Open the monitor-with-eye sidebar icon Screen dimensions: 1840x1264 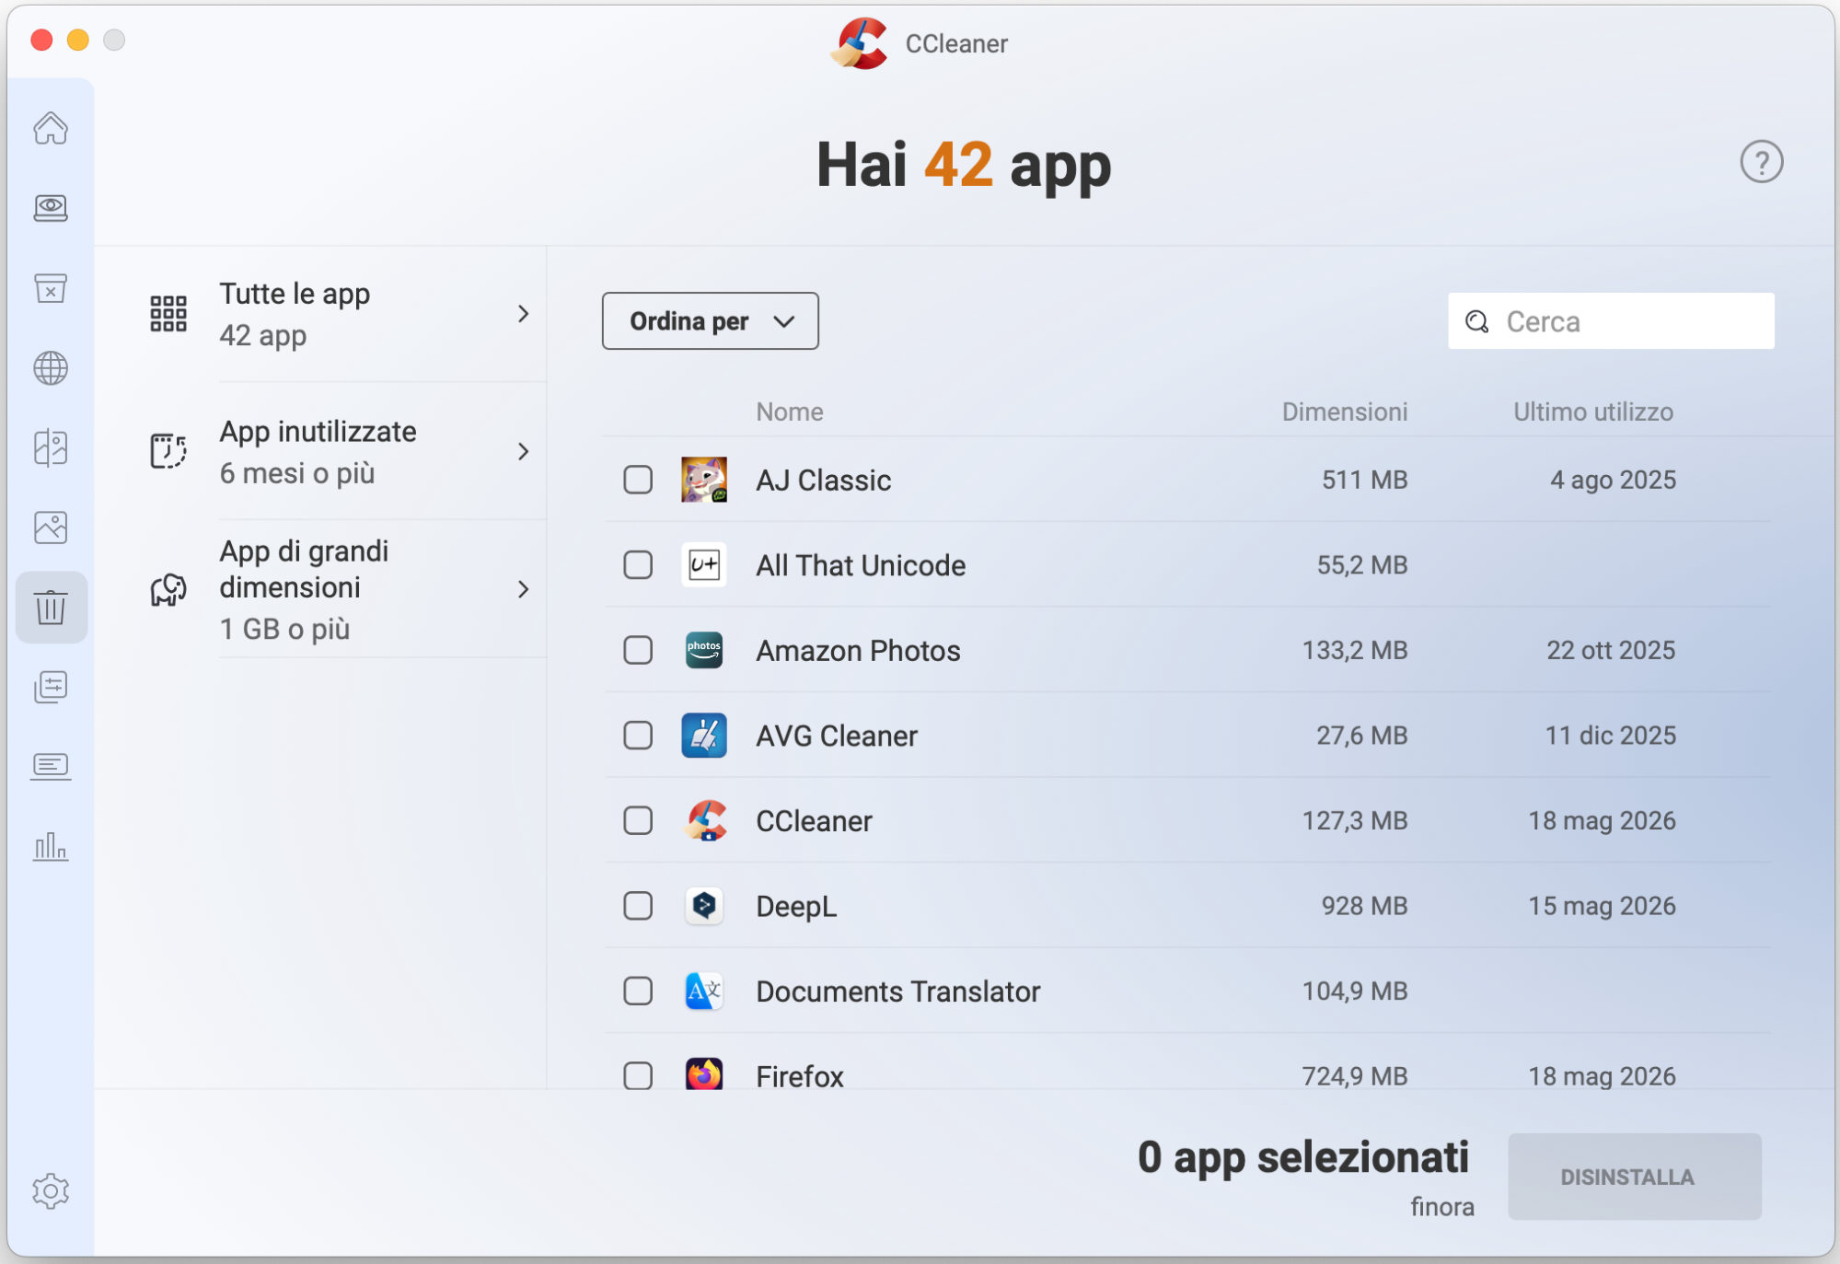tap(51, 208)
